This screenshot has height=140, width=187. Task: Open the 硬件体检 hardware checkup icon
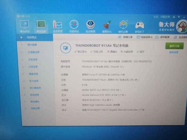24,26
